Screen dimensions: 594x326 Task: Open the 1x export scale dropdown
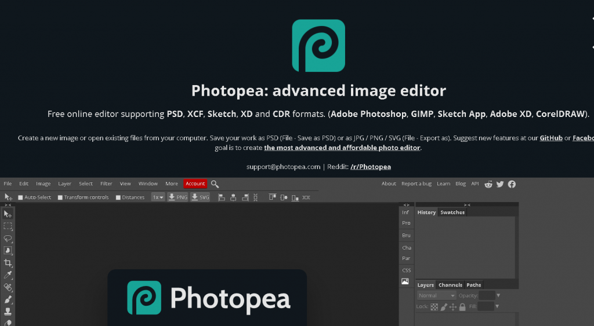point(158,197)
